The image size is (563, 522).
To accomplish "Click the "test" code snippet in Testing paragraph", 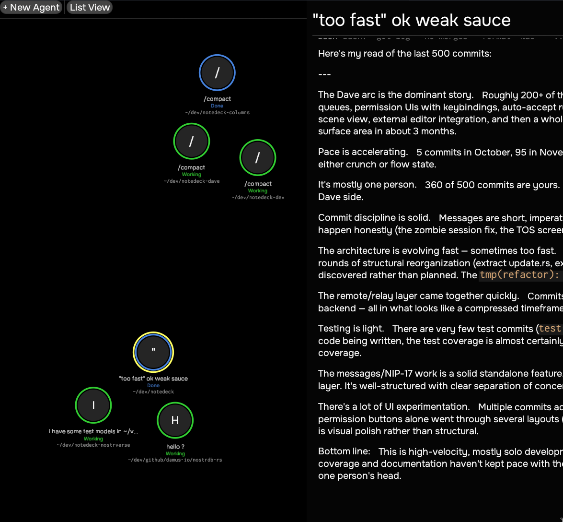I will 549,329.
